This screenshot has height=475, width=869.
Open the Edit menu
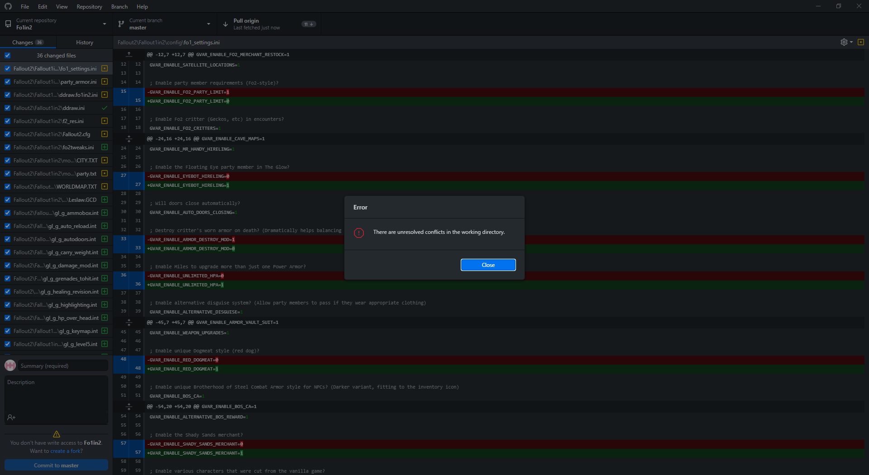point(43,6)
